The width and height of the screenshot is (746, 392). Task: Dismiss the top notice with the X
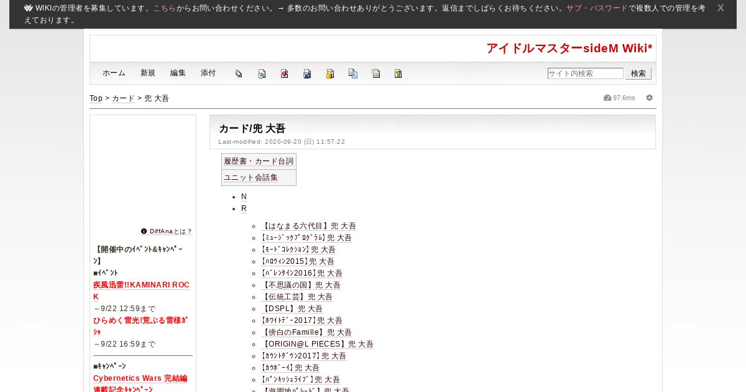pos(721,8)
